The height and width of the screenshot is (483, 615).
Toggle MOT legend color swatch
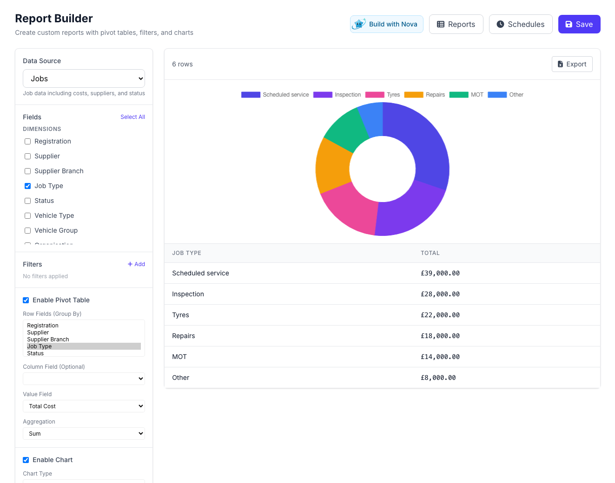459,95
